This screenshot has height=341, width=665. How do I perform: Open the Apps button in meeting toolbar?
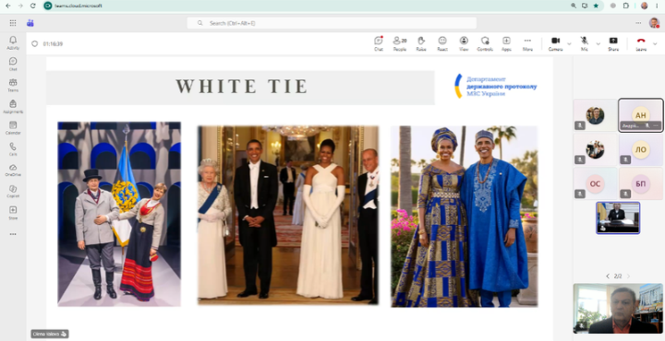tap(506, 43)
